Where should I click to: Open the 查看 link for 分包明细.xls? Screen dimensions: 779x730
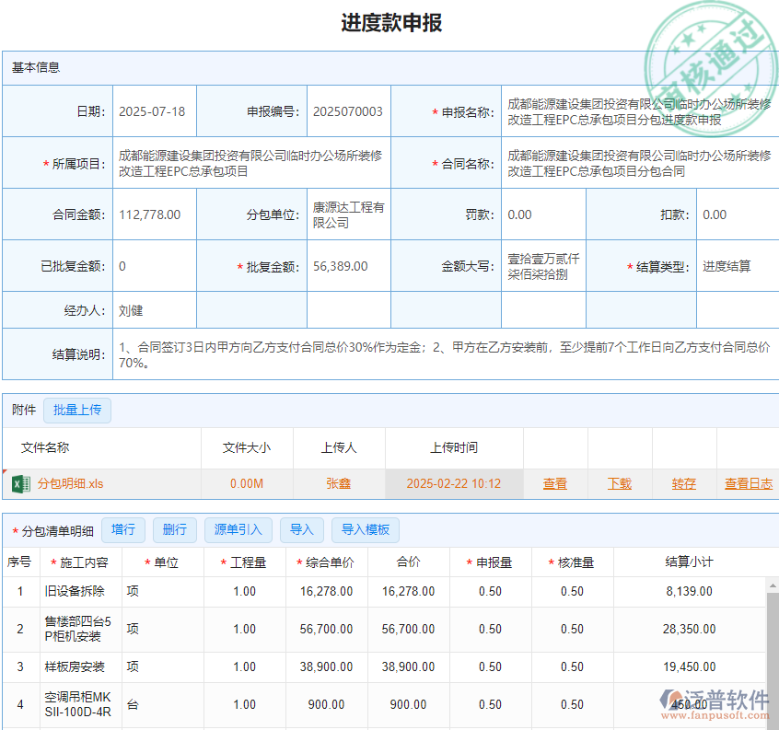coord(555,482)
